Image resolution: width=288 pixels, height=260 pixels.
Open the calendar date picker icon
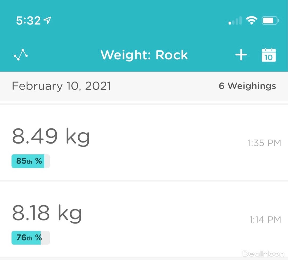pos(268,55)
